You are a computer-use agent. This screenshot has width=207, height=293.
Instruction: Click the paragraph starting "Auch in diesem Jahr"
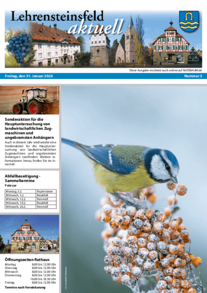point(30,153)
